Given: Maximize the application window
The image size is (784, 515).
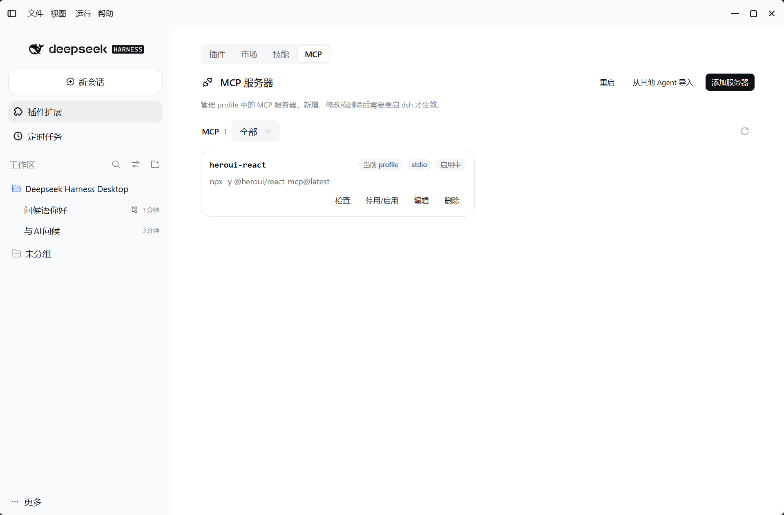Looking at the screenshot, I should tap(754, 13).
